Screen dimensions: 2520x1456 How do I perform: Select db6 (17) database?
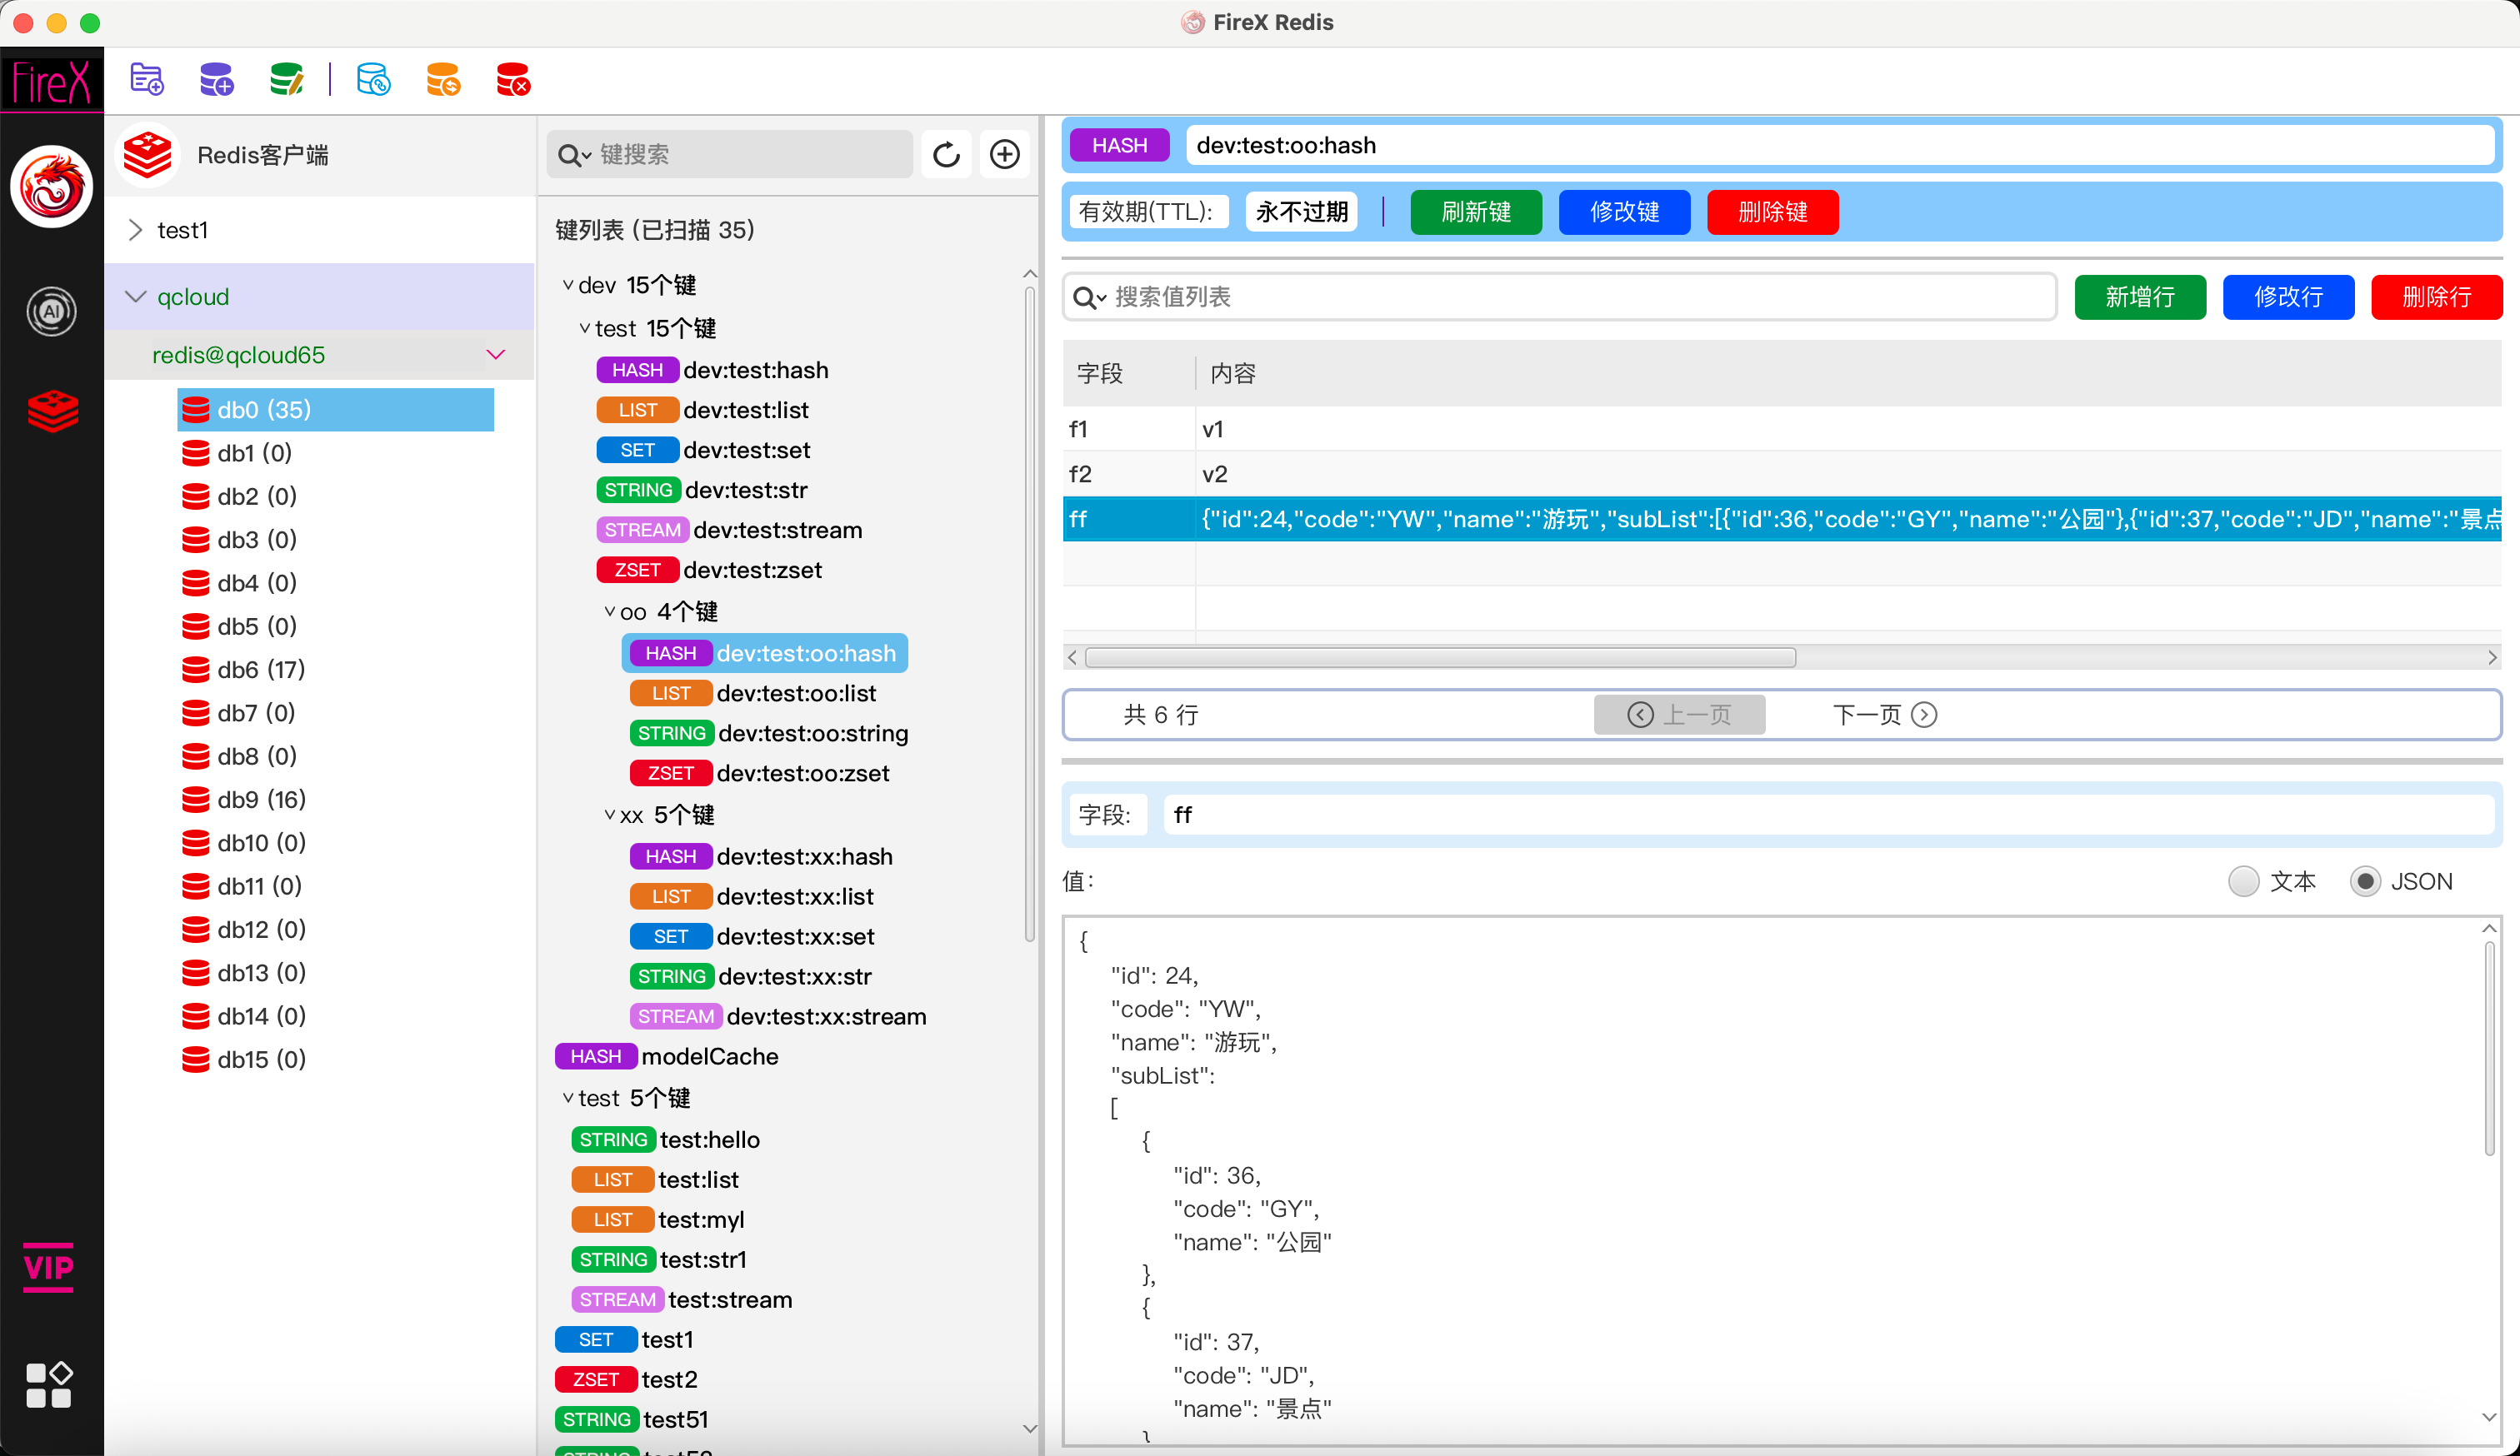pyautogui.click(x=260, y=670)
